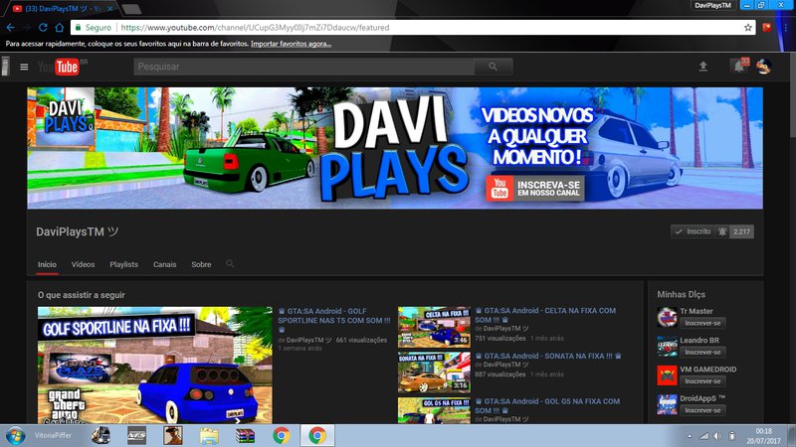Open GOL G5 NA FIXA COM SOM title
Viewport: 796px width, 447px height.
[547, 406]
